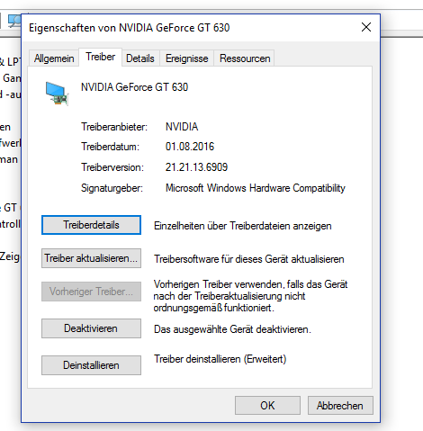Close the properties dialog with the X

point(366,27)
